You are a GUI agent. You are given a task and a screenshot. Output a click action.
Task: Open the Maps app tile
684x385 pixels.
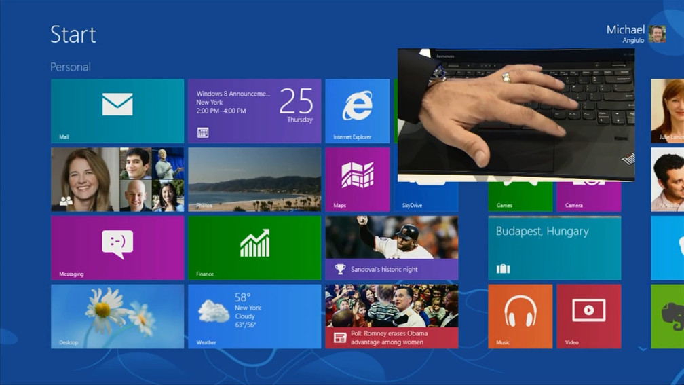point(358,179)
